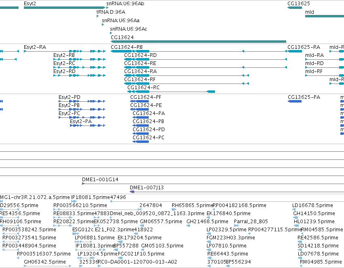Image resolution: width=344 pixels, height=268 pixels.
Task: Select protein Esyt2-PA
Action: click(88, 126)
